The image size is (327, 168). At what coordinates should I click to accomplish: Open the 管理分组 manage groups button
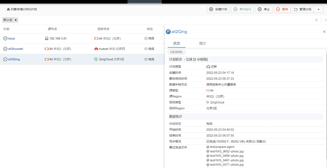303,9
